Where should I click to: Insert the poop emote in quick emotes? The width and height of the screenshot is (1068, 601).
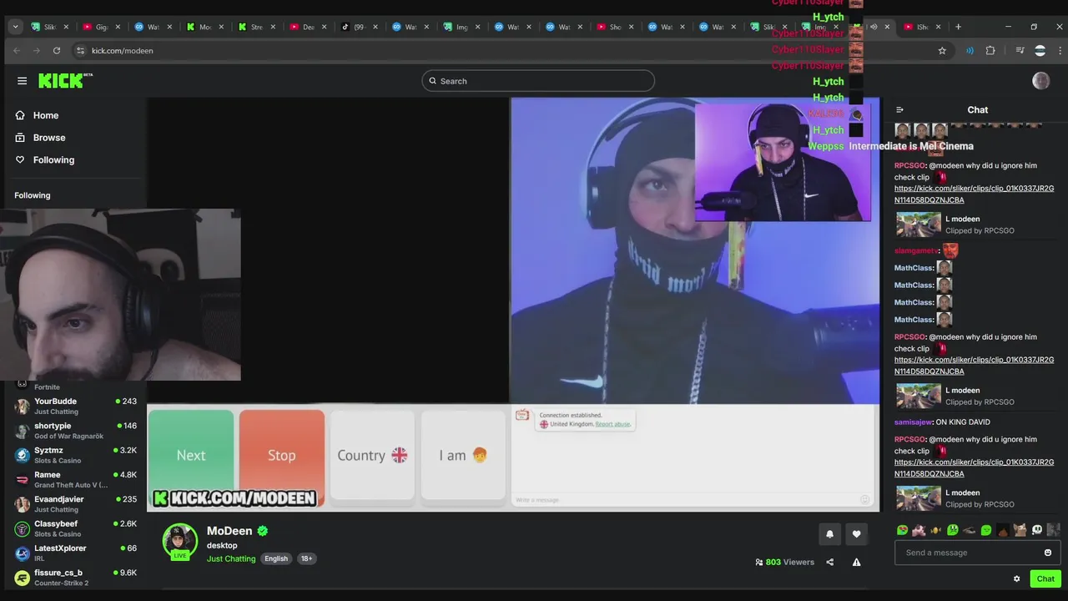click(x=1003, y=530)
